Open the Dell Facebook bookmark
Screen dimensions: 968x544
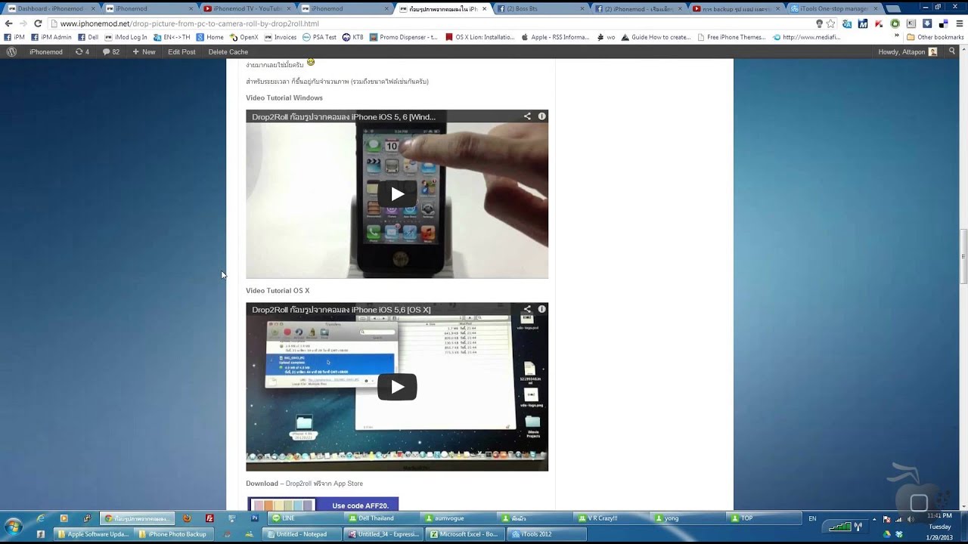[x=88, y=37]
